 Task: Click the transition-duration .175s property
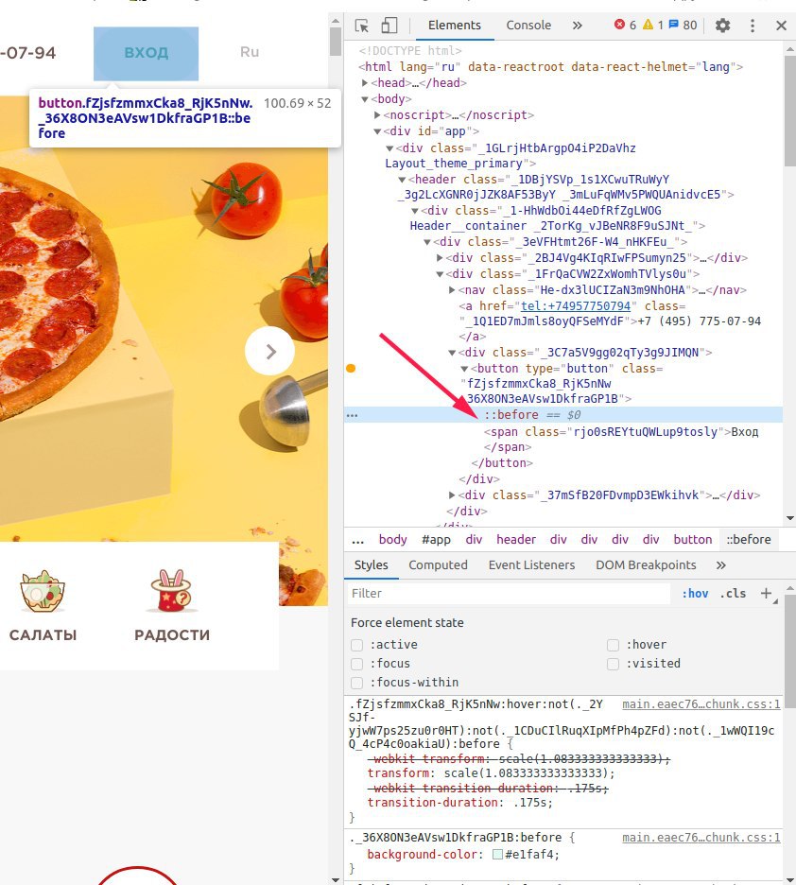(459, 803)
